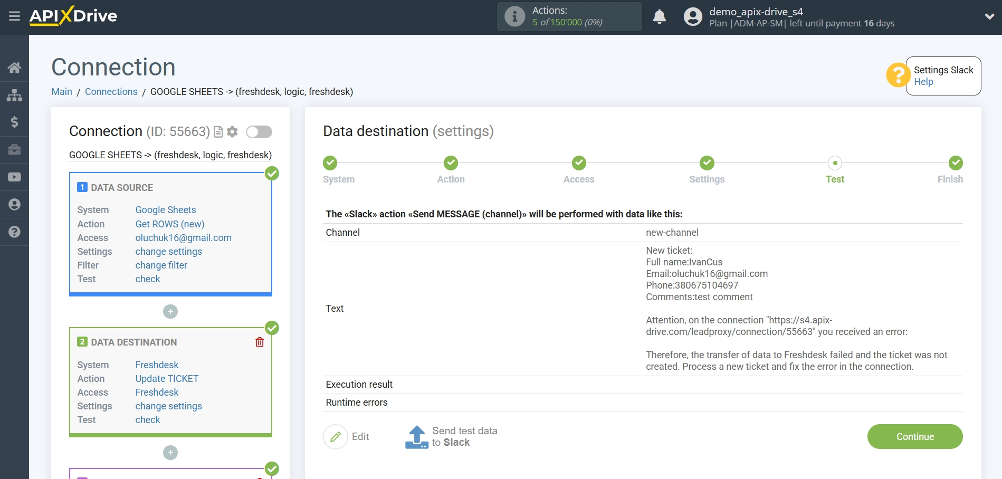Add step after Data Destination block
This screenshot has height=479, width=1002.
170,453
